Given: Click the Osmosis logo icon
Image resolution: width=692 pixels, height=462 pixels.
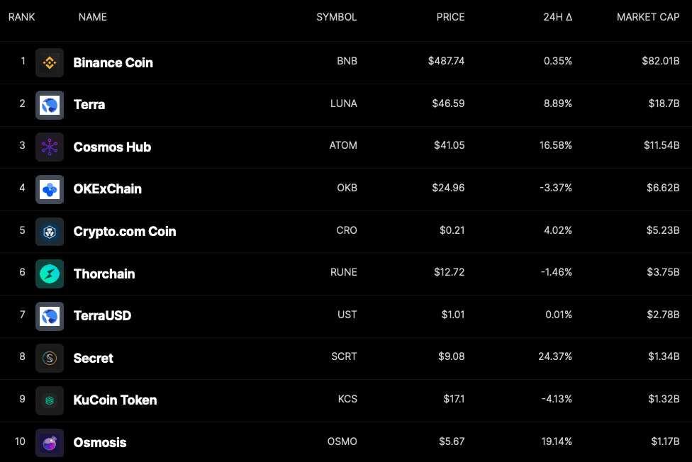Looking at the screenshot, I should 50,442.
